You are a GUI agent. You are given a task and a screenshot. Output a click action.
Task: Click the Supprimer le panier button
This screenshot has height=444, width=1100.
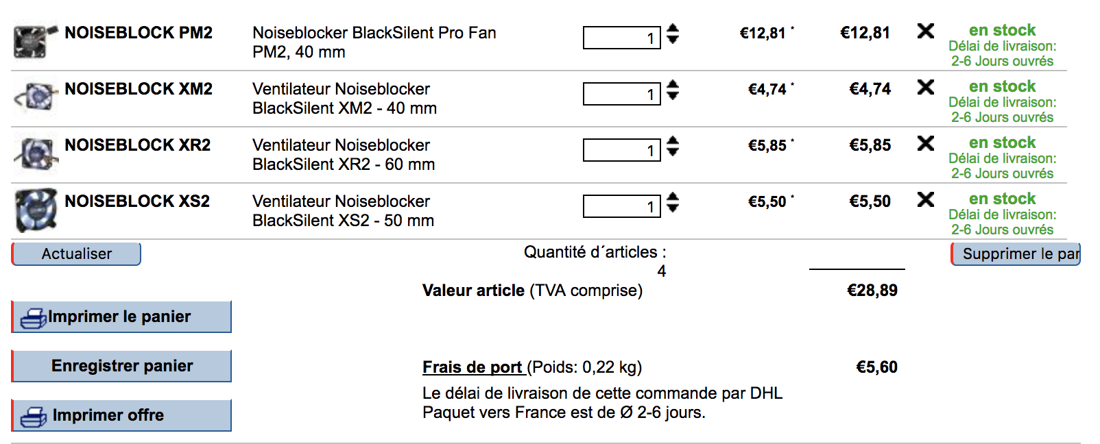click(x=1016, y=254)
